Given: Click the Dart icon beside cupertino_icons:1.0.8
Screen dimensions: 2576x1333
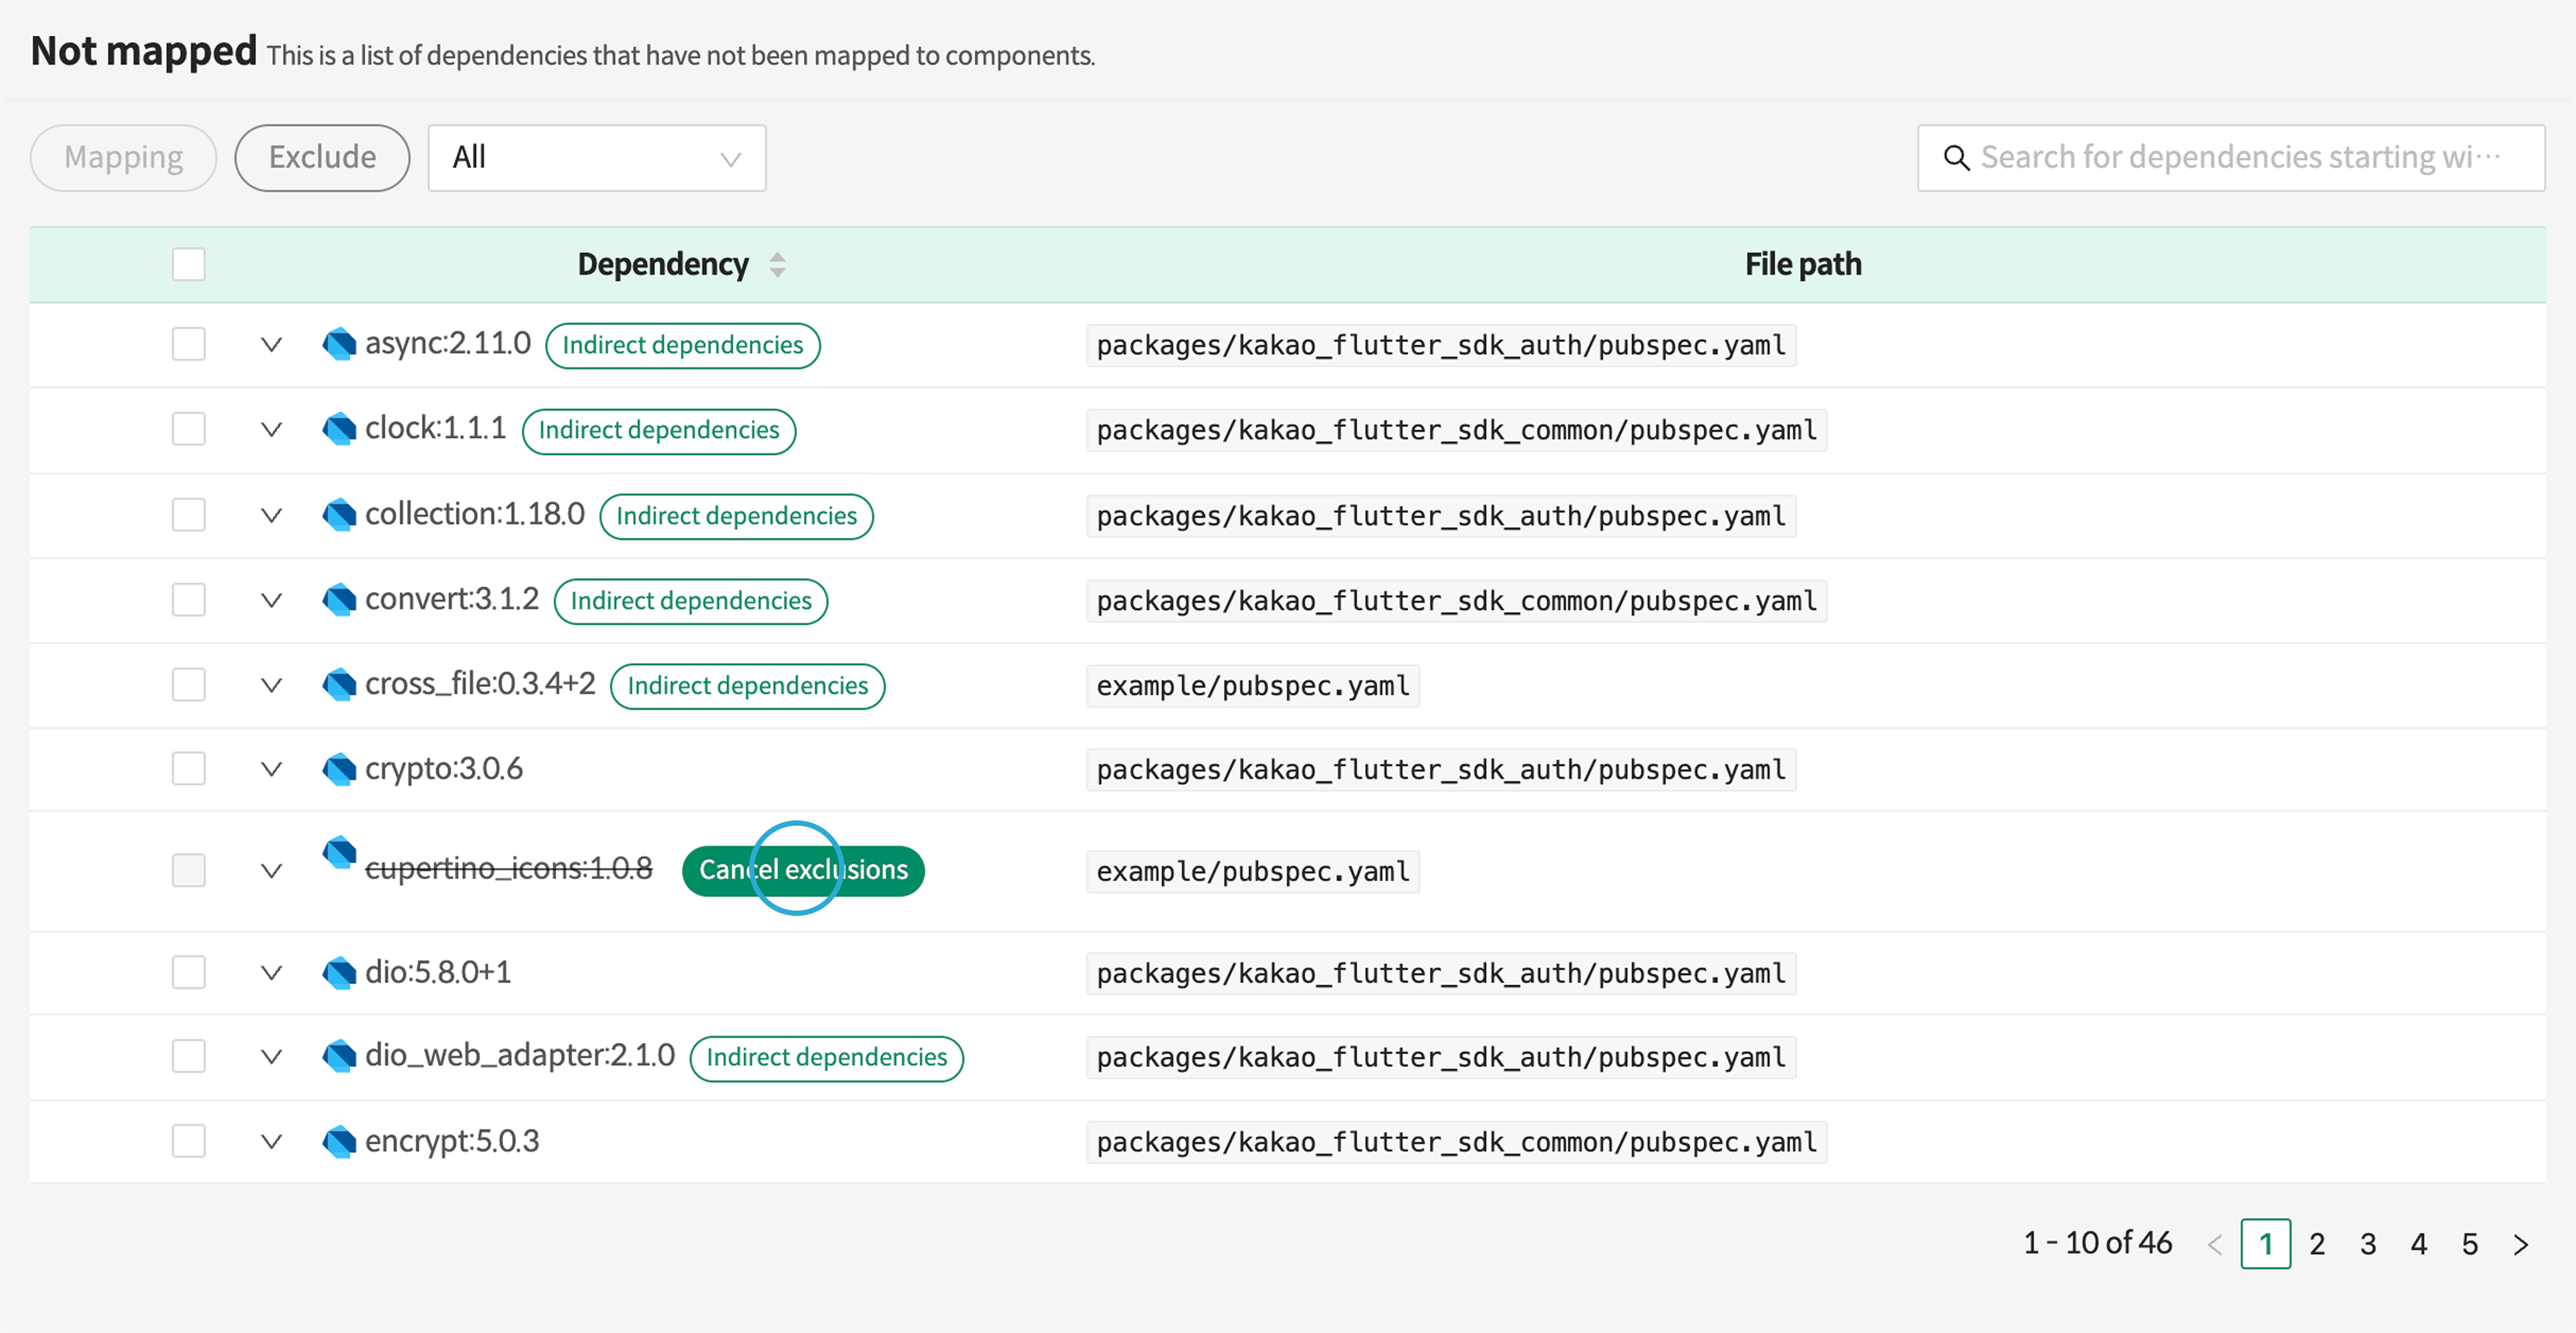Looking at the screenshot, I should point(339,852).
